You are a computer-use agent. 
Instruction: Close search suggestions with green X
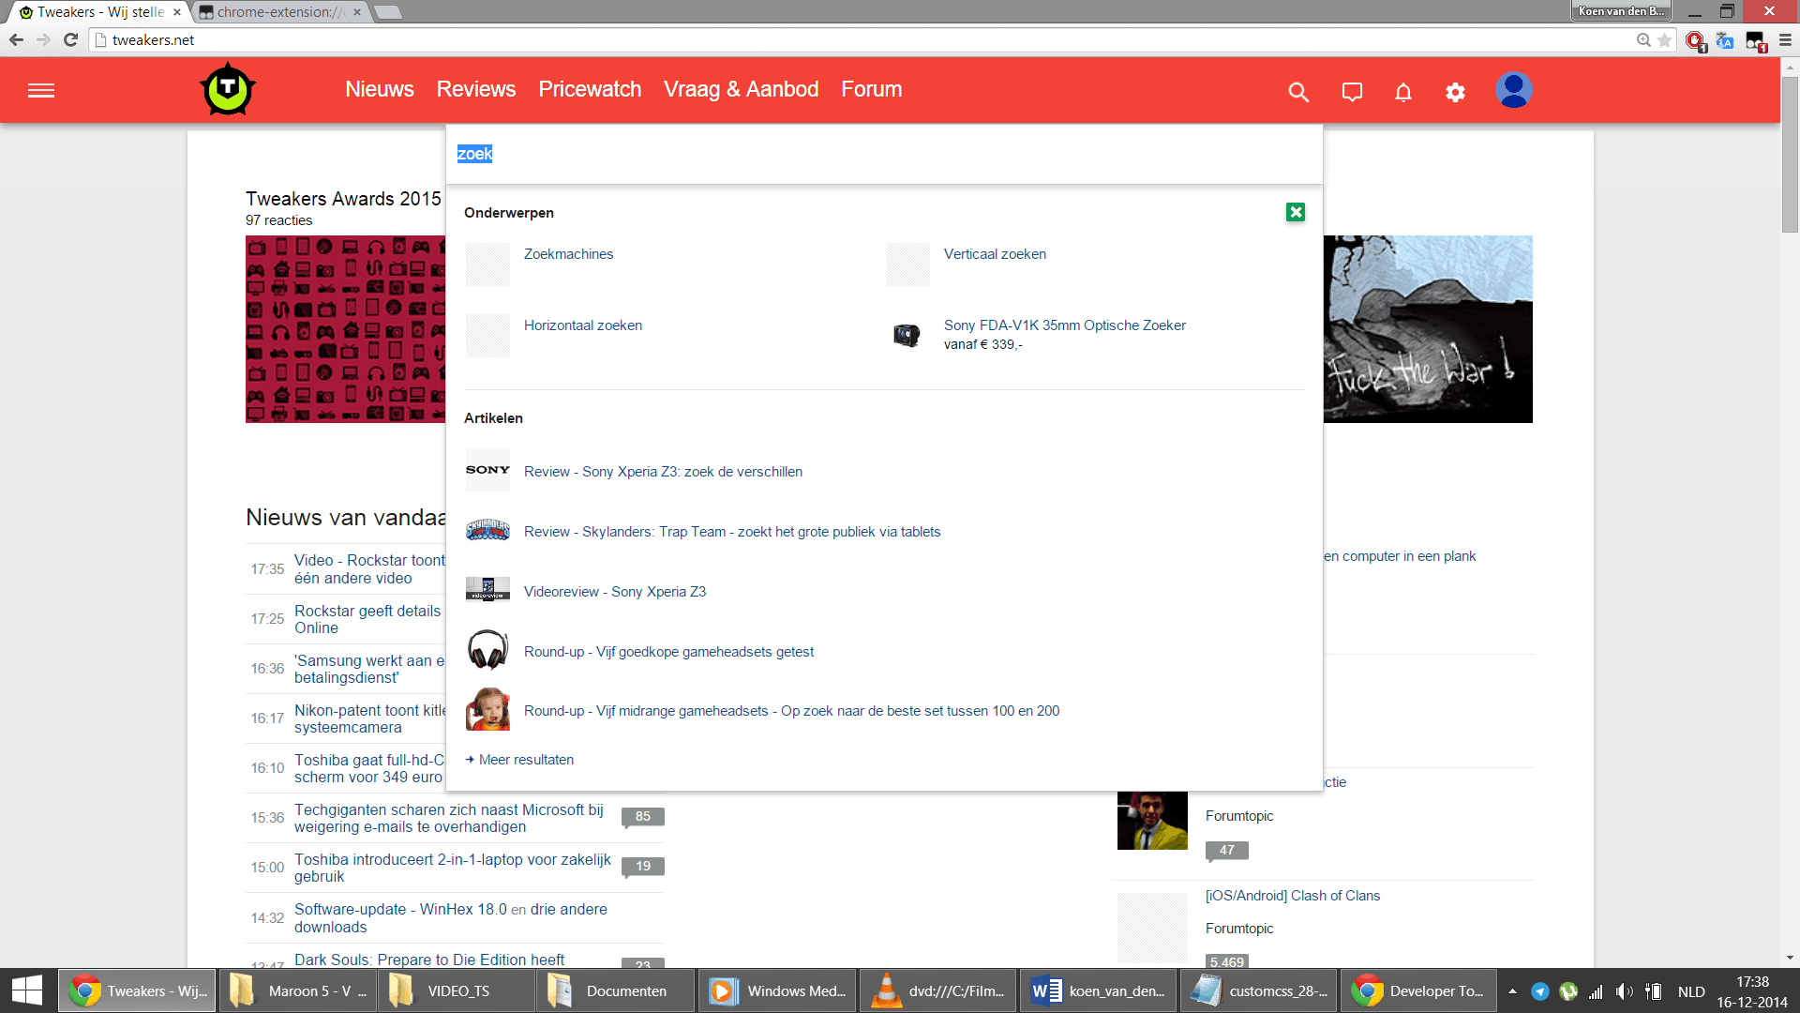coord(1296,212)
